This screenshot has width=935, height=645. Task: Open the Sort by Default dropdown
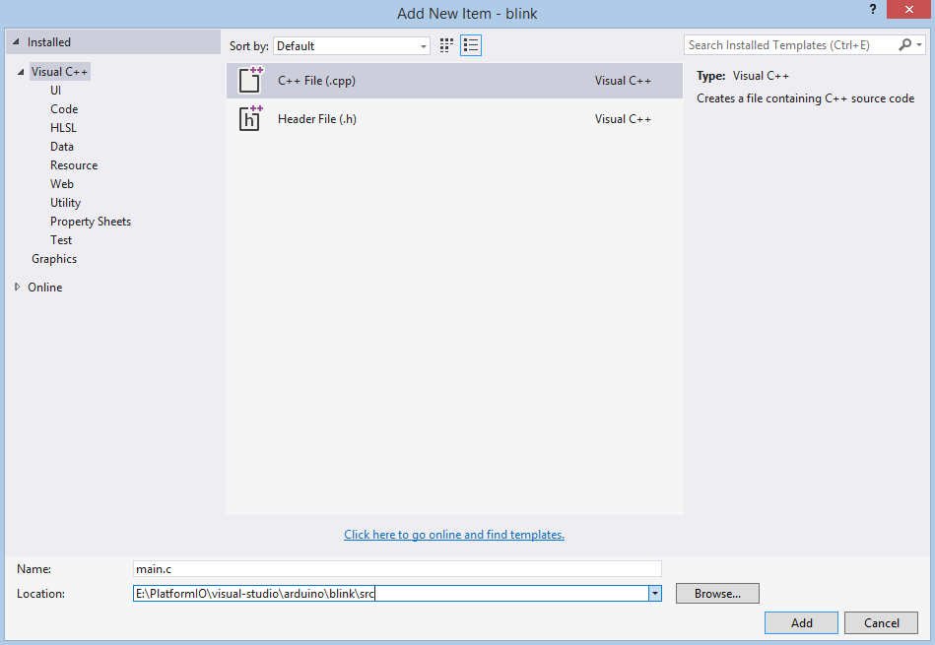point(351,46)
